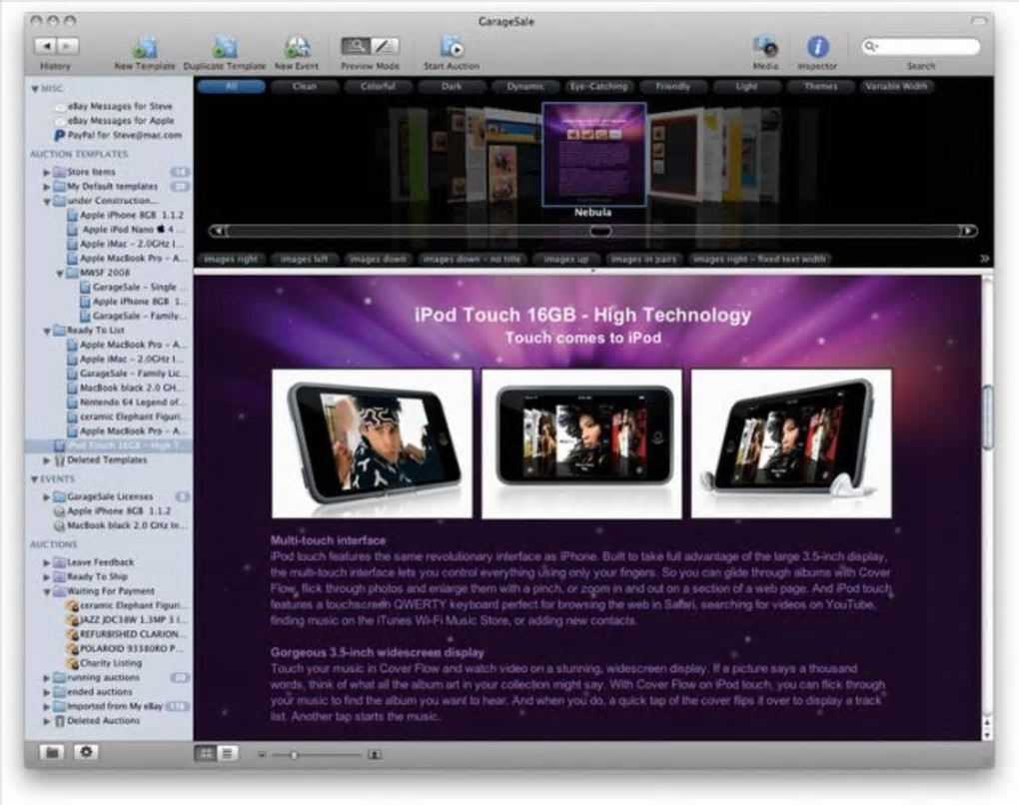Show more layout options (double chevron)
Viewport: 1019px width, 805px height.
pos(985,259)
